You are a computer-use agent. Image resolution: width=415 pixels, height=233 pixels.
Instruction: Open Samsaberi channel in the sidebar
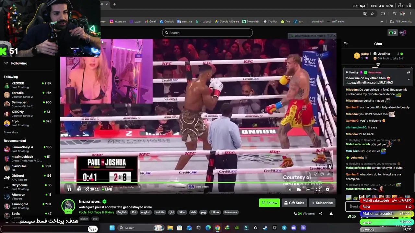click(x=28, y=104)
